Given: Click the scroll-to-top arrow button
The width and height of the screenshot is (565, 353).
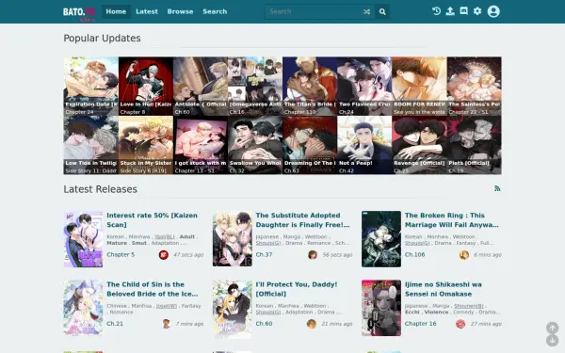Looking at the screenshot, I should pyautogui.click(x=553, y=328).
